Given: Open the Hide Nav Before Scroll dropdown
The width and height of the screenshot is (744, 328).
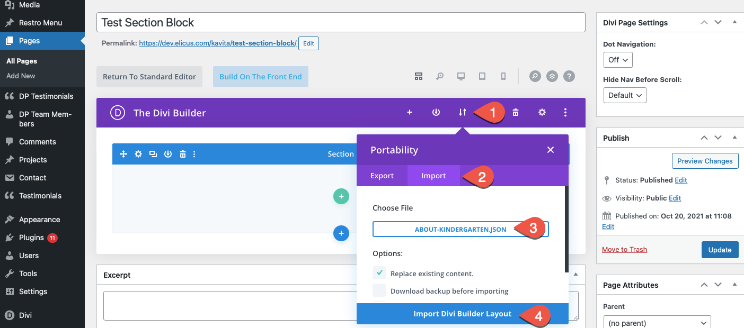Looking at the screenshot, I should 625,95.
